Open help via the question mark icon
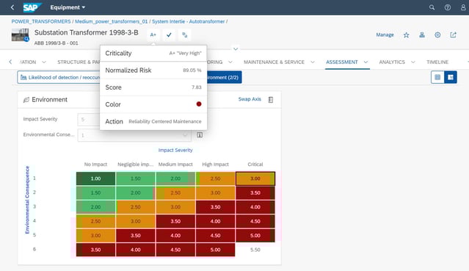The image size is (469, 271). pyautogui.click(x=448, y=7)
